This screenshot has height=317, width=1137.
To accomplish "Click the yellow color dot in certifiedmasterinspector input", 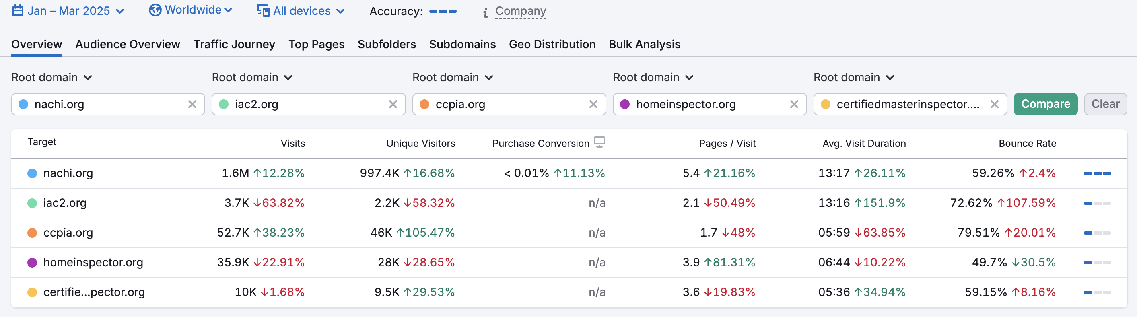I will point(825,104).
